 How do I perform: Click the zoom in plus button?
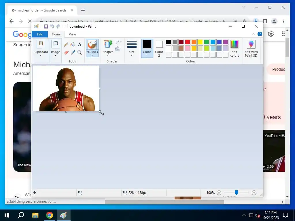point(254,193)
